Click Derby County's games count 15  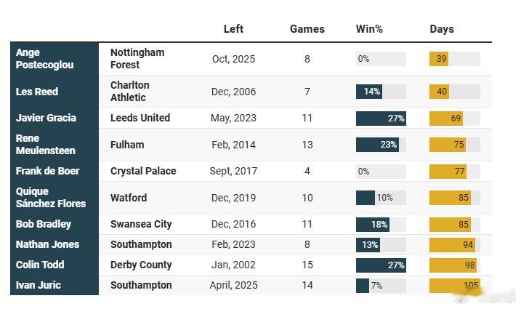click(307, 265)
